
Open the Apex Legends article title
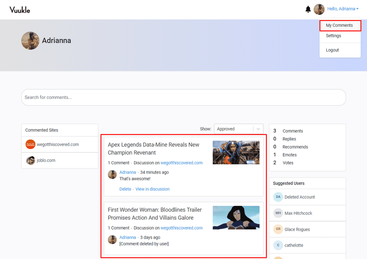coord(153,149)
